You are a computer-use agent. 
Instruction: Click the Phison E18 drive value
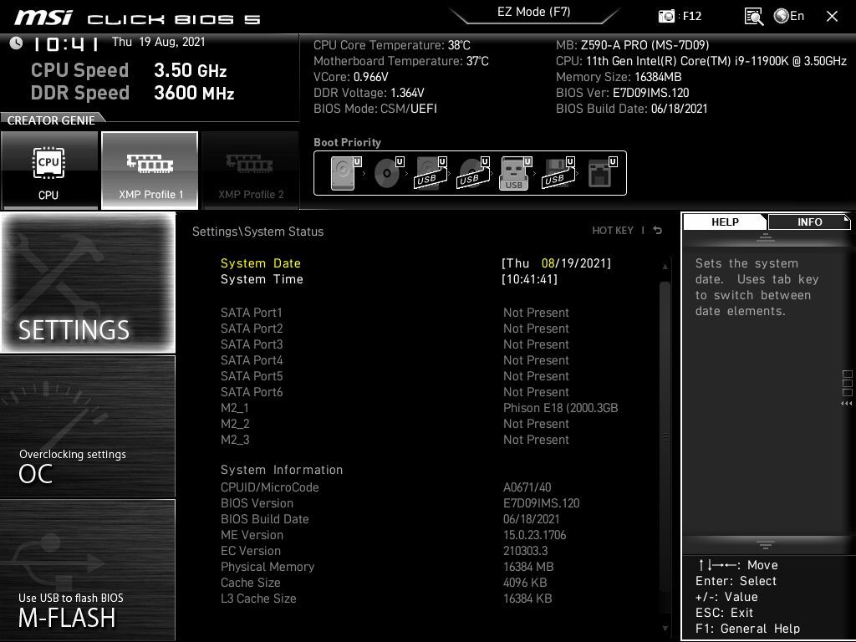click(561, 408)
